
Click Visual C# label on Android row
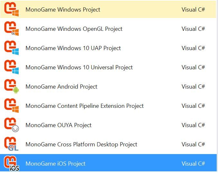(193, 87)
